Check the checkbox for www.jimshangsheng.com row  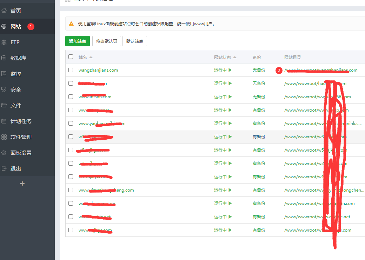point(71,190)
